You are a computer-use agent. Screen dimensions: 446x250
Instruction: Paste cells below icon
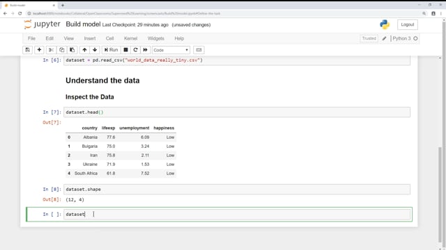pos(72,50)
